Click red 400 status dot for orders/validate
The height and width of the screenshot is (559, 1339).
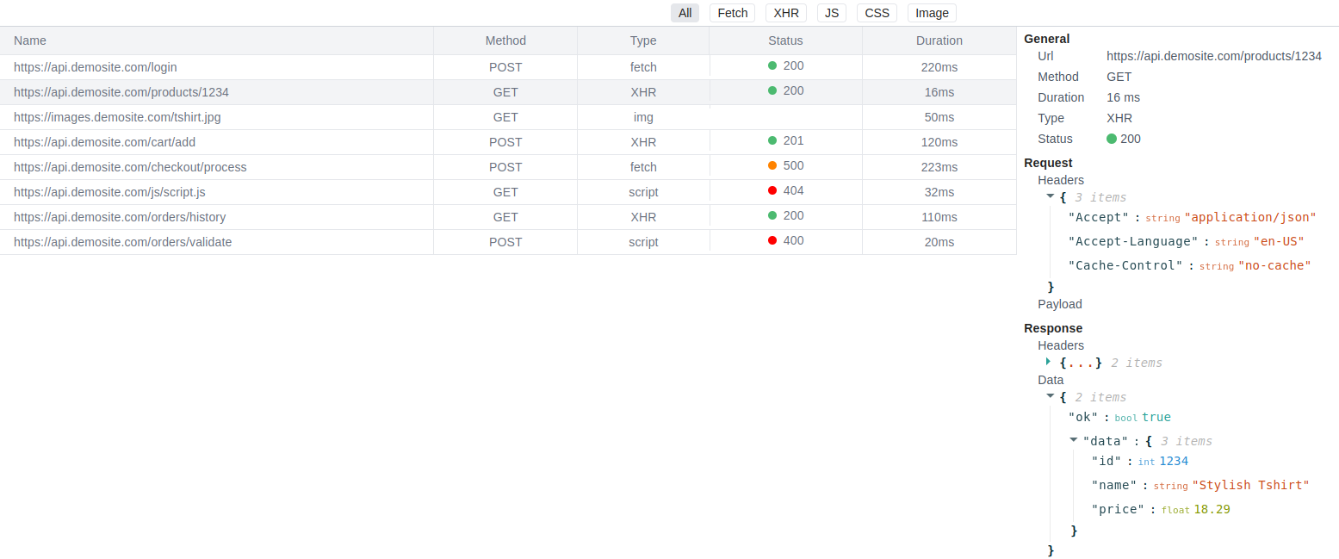tap(772, 240)
